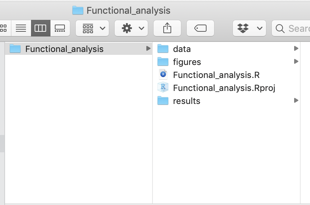Image resolution: width=310 pixels, height=205 pixels.
Task: Switch to gallery view mode
Action: 60,28
